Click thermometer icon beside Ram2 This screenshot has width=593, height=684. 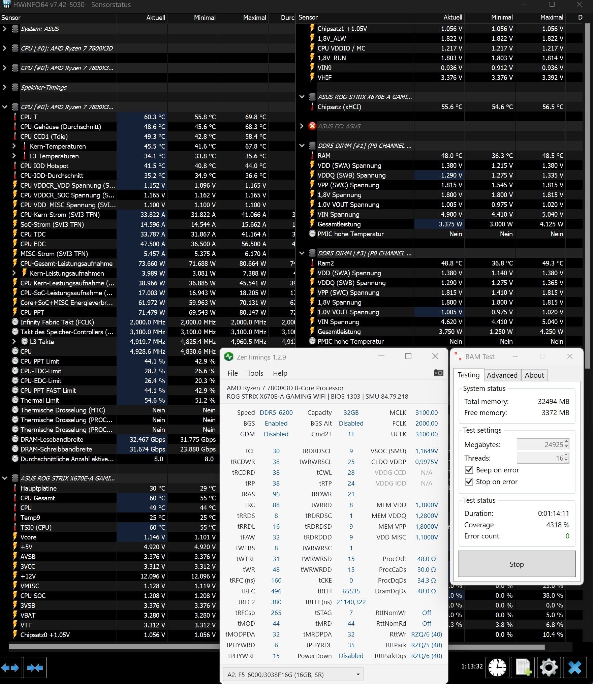312,263
